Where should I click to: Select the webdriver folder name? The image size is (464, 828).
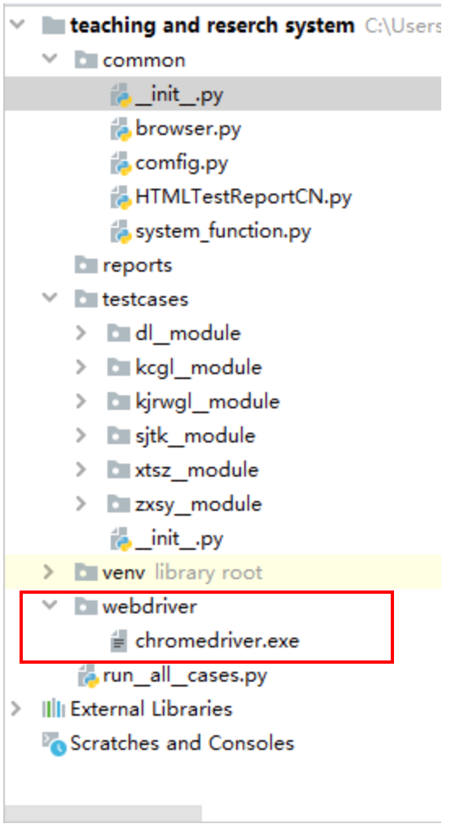tap(150, 607)
